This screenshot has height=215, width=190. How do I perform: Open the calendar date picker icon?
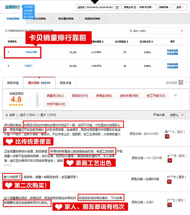pos(117,7)
